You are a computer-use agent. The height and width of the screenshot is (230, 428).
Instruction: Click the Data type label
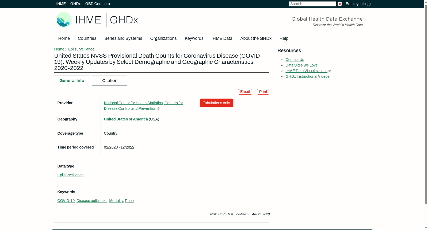point(66,166)
